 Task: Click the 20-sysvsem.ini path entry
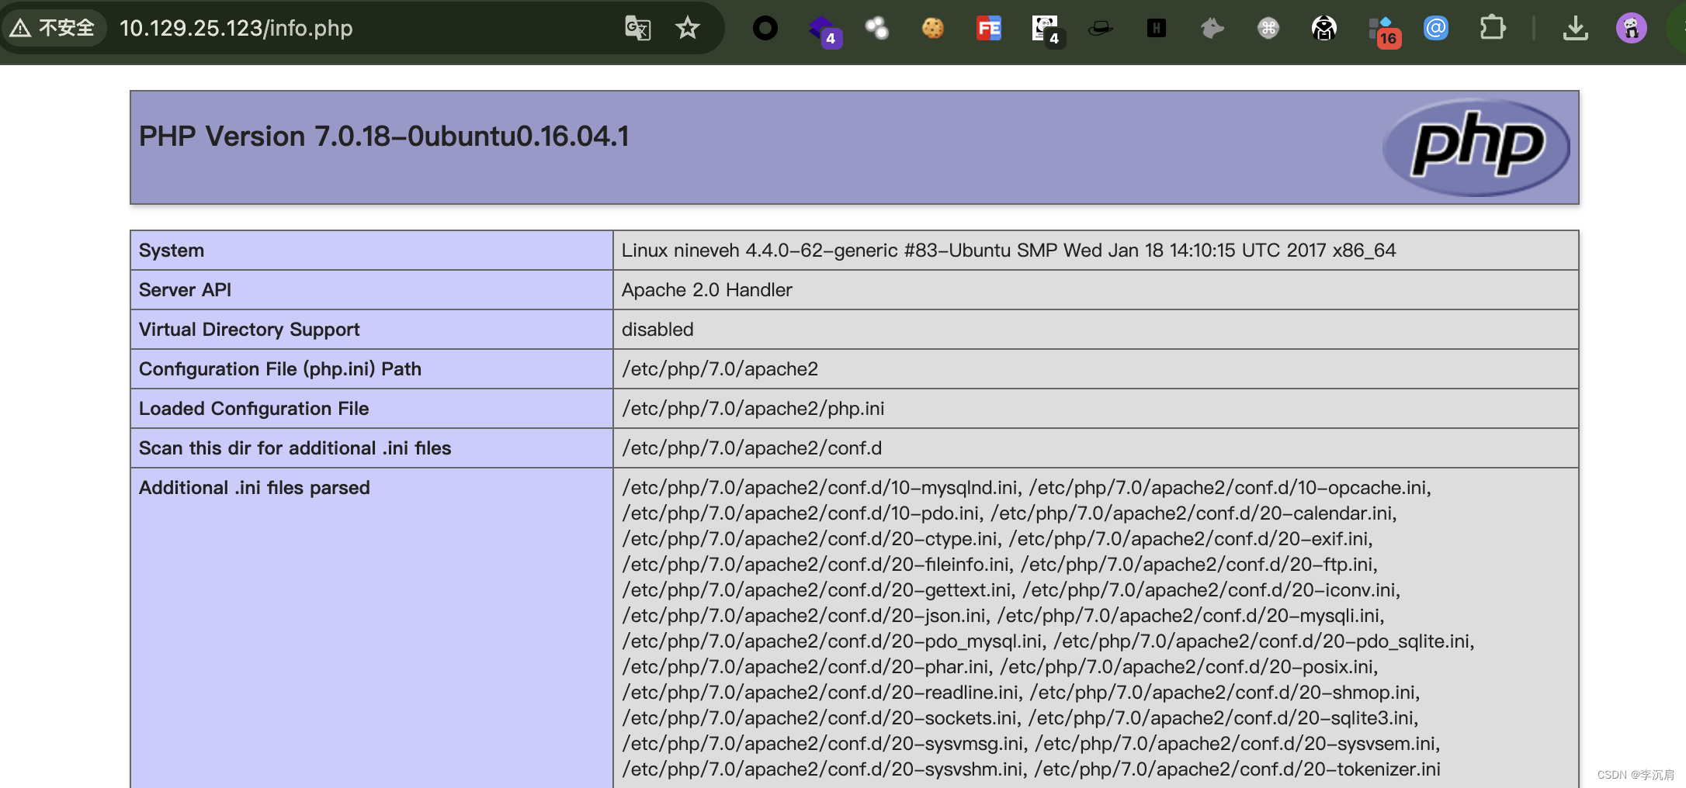coord(1237,744)
